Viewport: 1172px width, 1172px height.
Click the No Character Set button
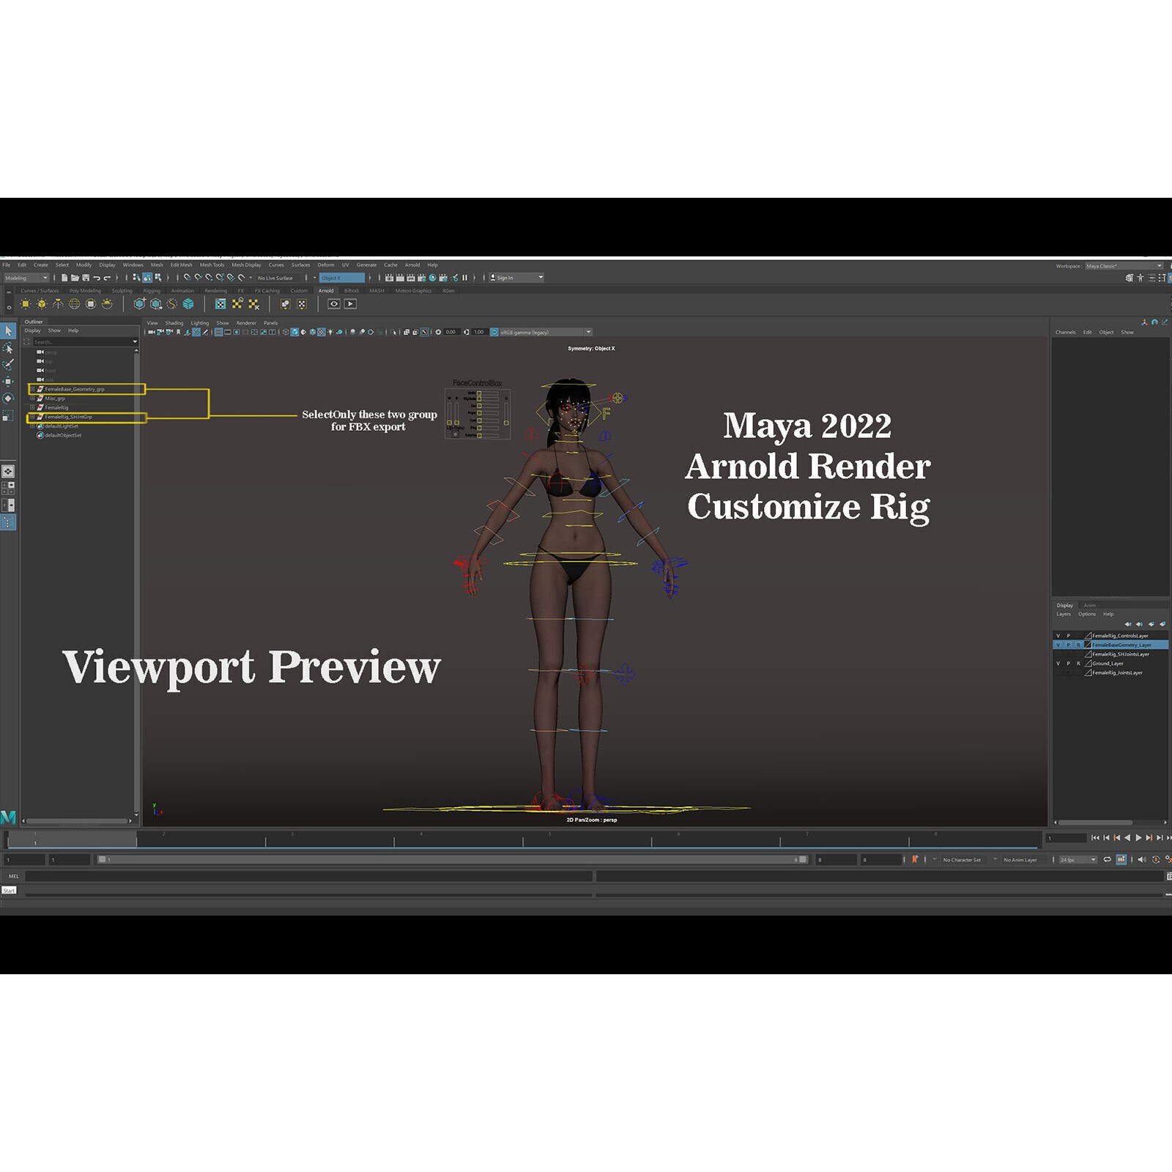pyautogui.click(x=963, y=859)
